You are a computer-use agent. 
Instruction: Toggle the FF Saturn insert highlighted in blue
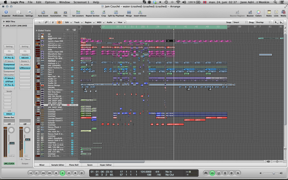[9, 78]
